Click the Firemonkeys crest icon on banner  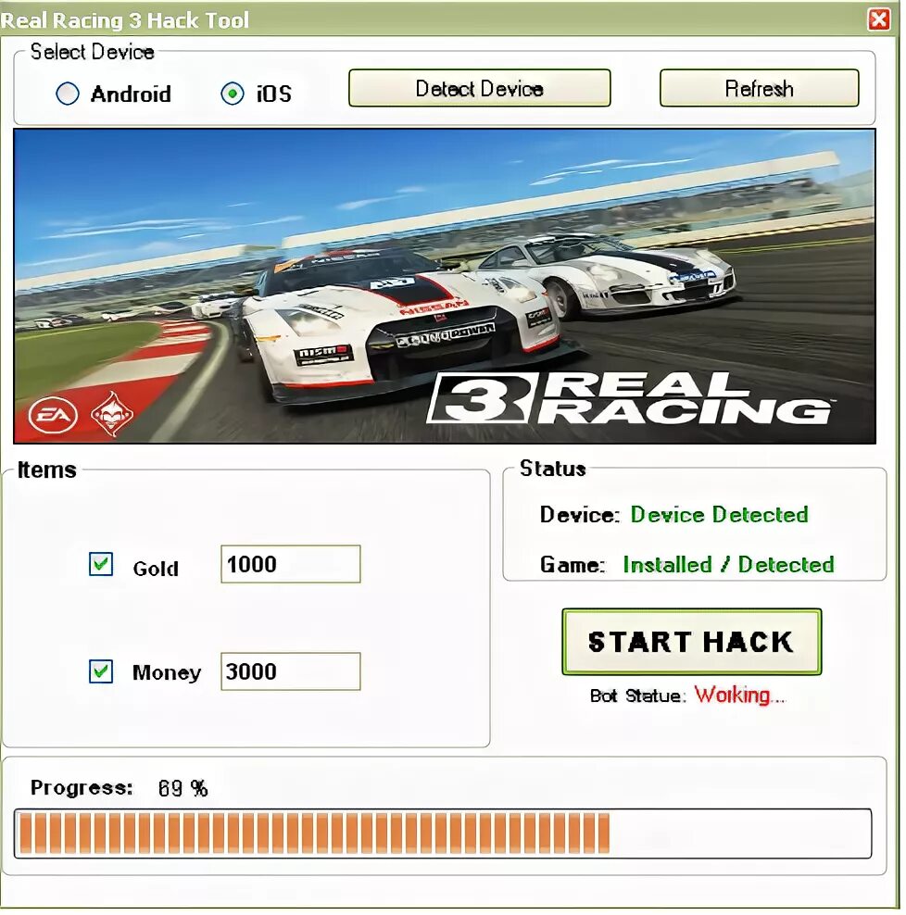(113, 413)
